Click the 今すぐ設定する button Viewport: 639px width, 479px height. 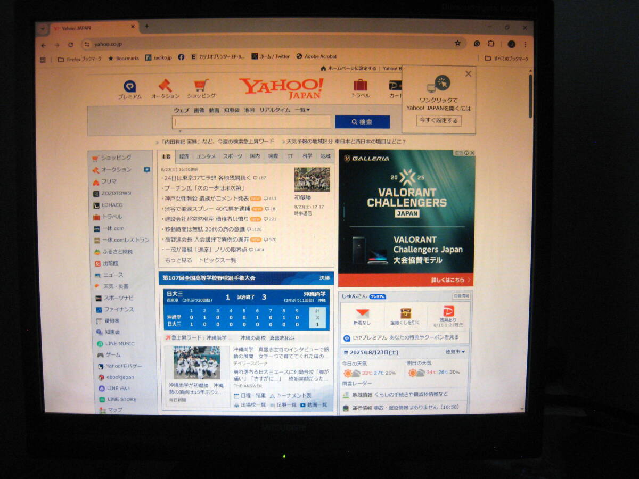point(438,121)
